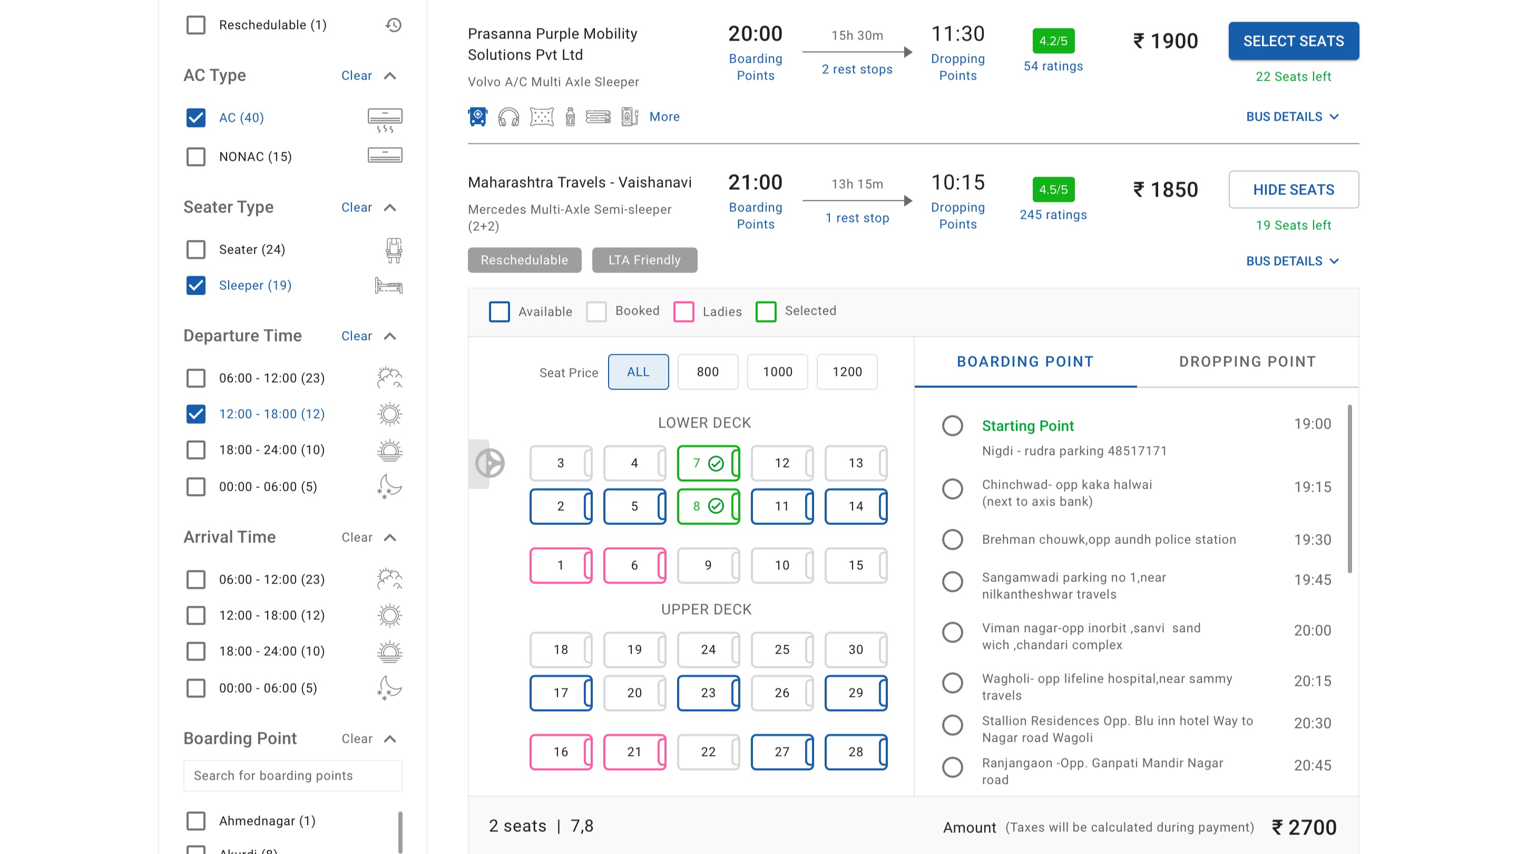Expand BUS DETAILS for Prasanna Purple
Screen dimensions: 1517x854
pyautogui.click(x=1293, y=117)
